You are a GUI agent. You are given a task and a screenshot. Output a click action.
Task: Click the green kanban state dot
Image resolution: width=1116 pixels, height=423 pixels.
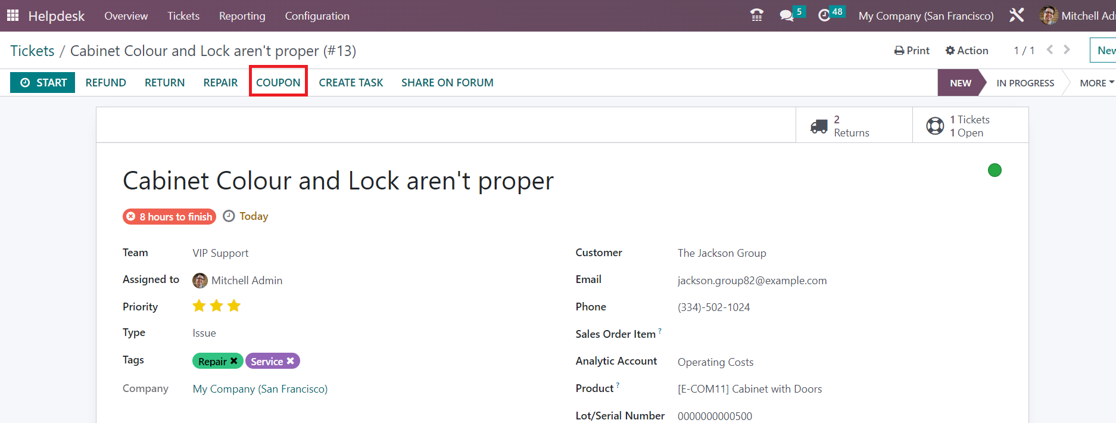point(995,170)
